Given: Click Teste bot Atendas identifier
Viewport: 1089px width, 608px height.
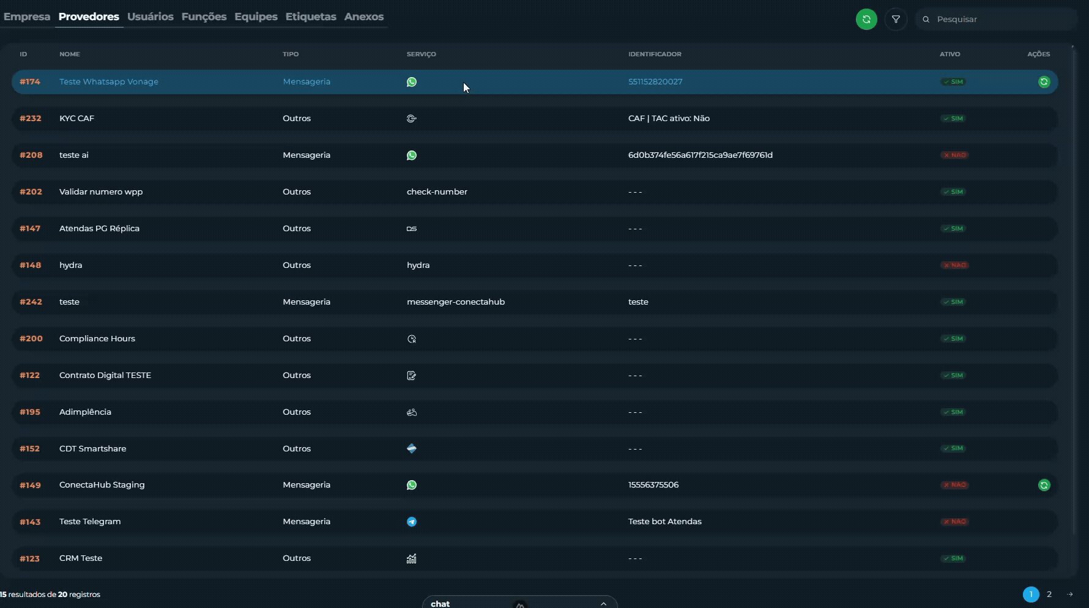Looking at the screenshot, I should tap(665, 522).
